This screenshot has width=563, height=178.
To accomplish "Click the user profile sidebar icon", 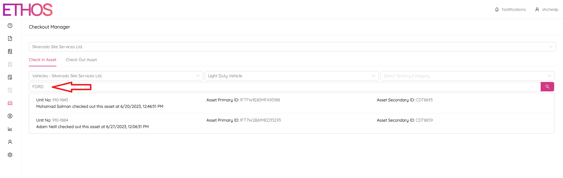I will click(x=10, y=142).
